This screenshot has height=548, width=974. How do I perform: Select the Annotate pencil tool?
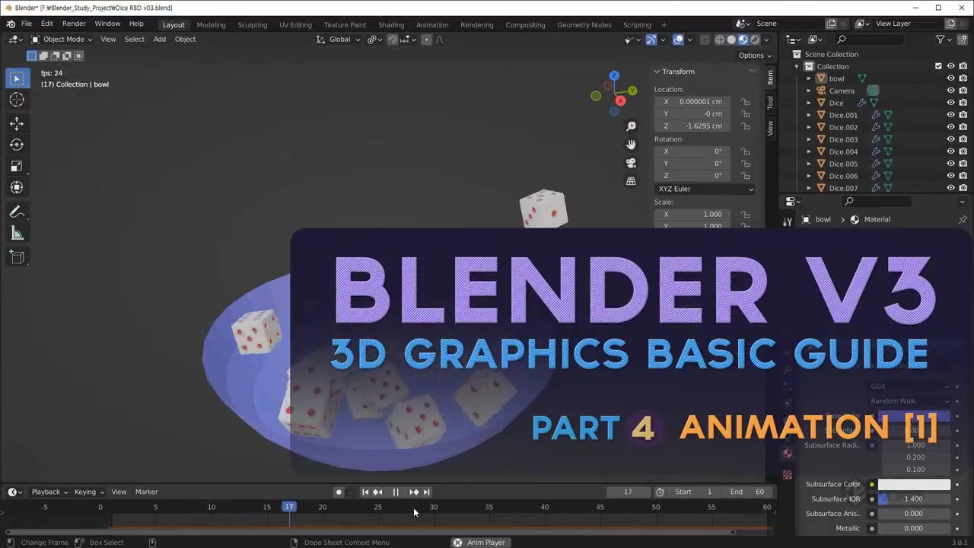(17, 212)
